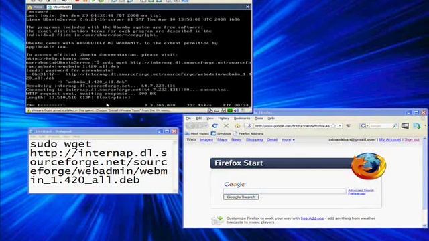
Task: Click the site identity icon beside the URL
Action: [249, 126]
